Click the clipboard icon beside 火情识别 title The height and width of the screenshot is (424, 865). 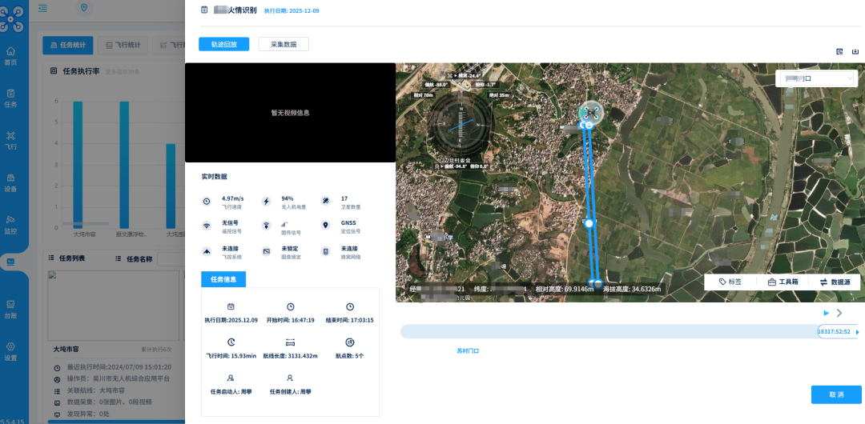[204, 10]
